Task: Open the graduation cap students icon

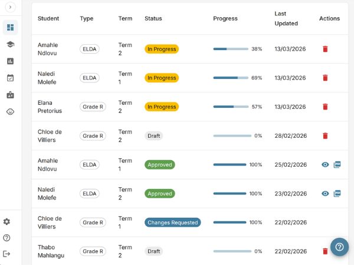Action: [x=11, y=44]
